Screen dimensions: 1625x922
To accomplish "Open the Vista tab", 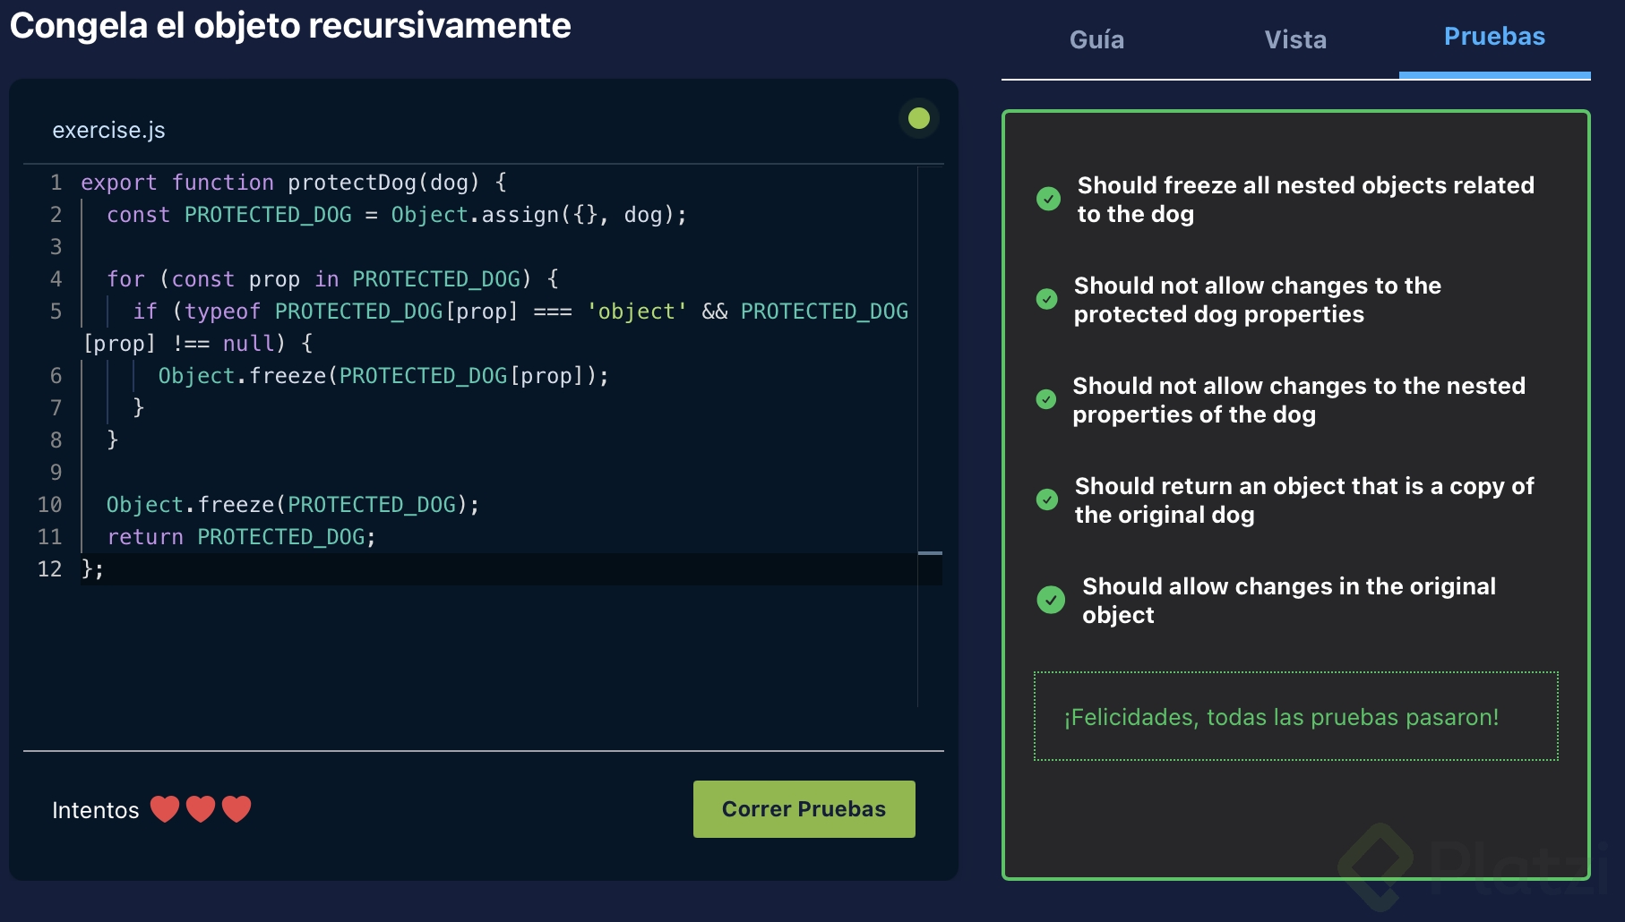I will [x=1295, y=39].
